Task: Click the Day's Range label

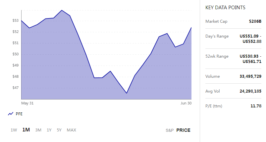Action: click(217, 36)
